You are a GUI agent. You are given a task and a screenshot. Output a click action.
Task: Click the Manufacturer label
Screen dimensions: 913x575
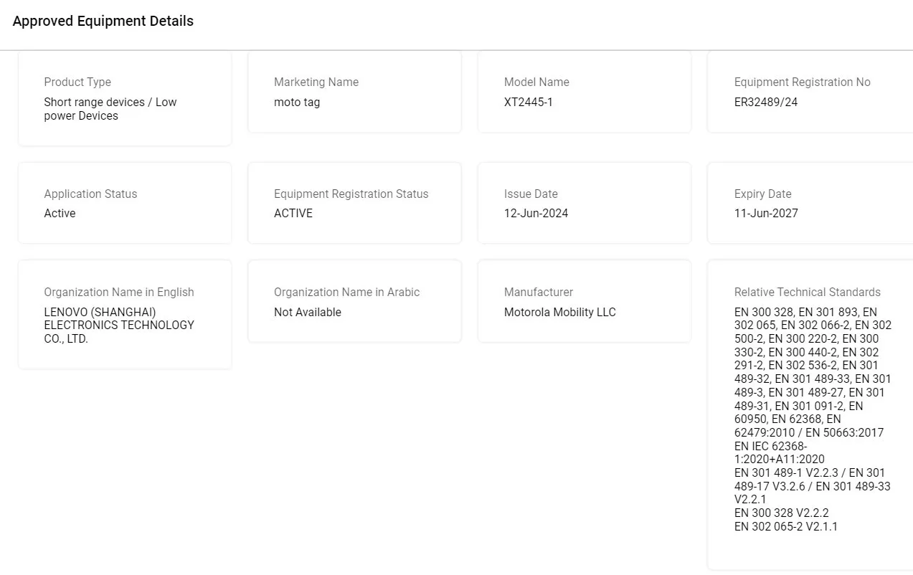[539, 292]
